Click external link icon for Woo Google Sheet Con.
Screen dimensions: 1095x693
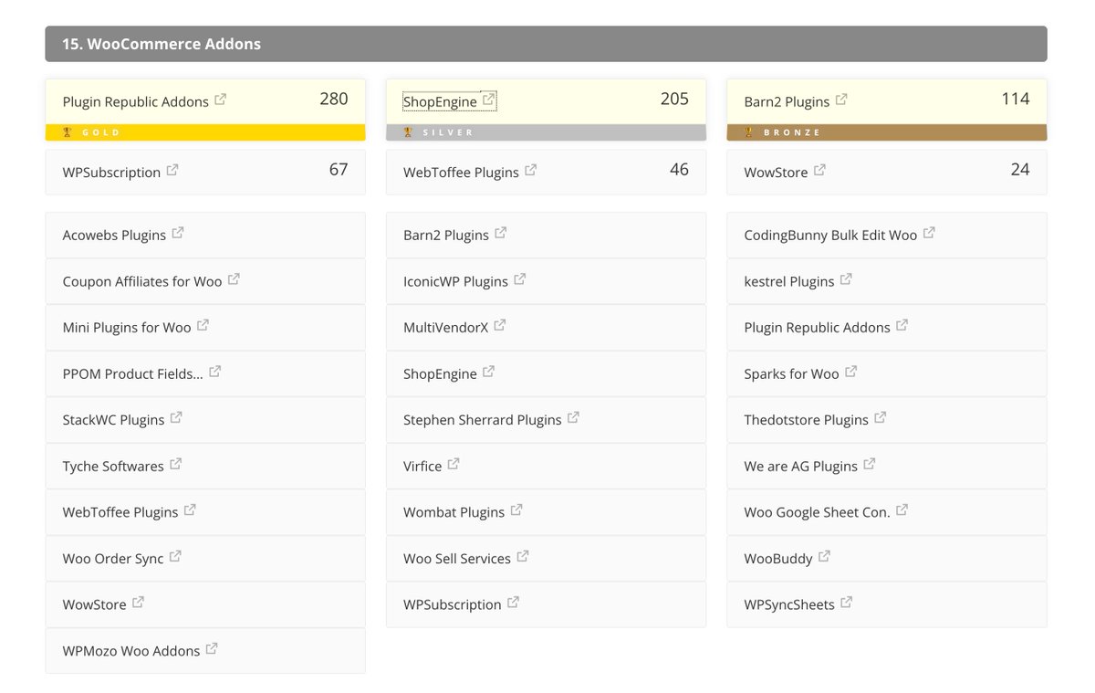pos(902,510)
